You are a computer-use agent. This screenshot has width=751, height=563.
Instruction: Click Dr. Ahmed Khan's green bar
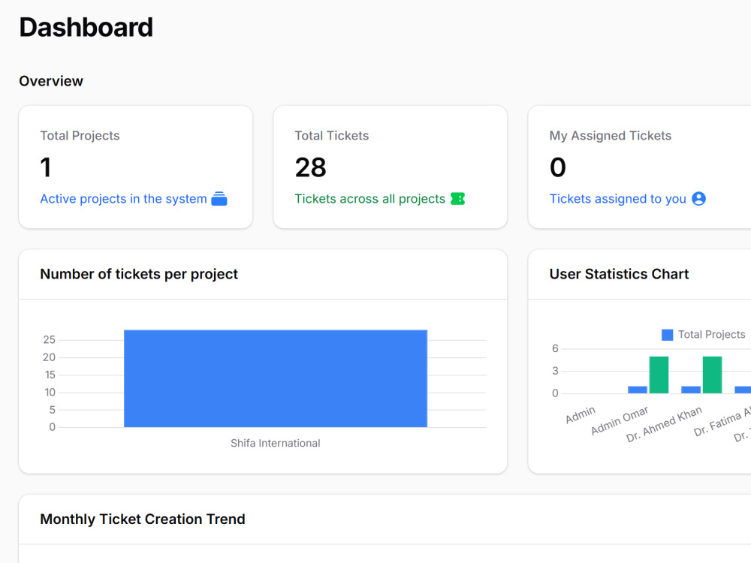pos(712,375)
